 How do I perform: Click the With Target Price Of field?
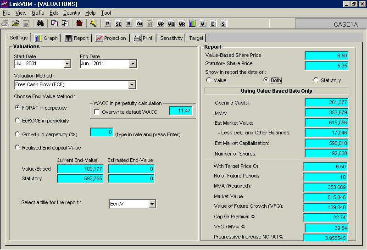tap(326, 167)
